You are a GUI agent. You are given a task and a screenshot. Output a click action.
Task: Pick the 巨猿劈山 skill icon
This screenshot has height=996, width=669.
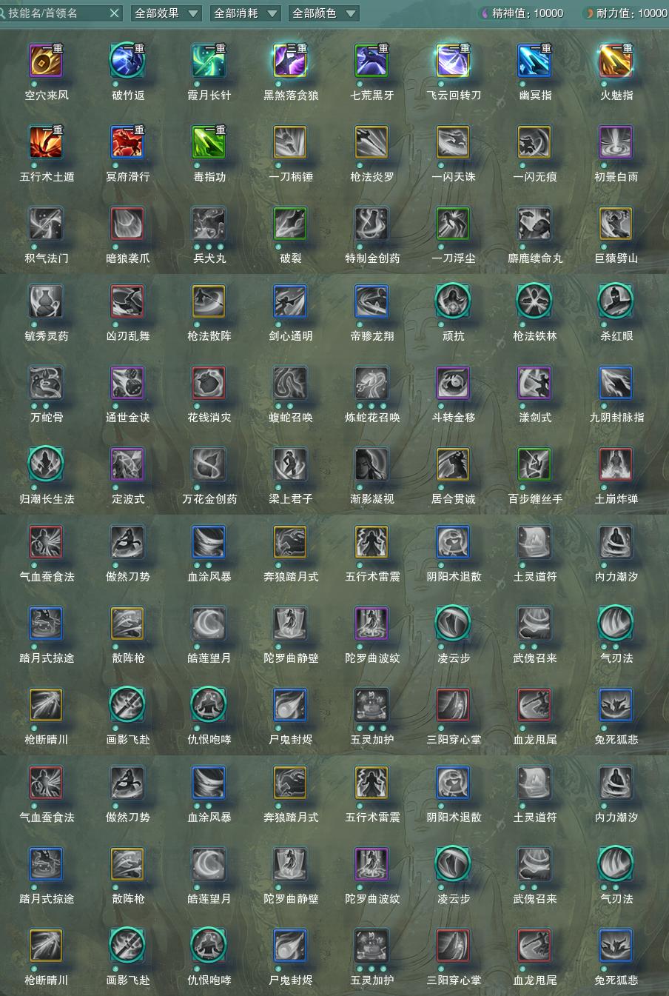616,224
